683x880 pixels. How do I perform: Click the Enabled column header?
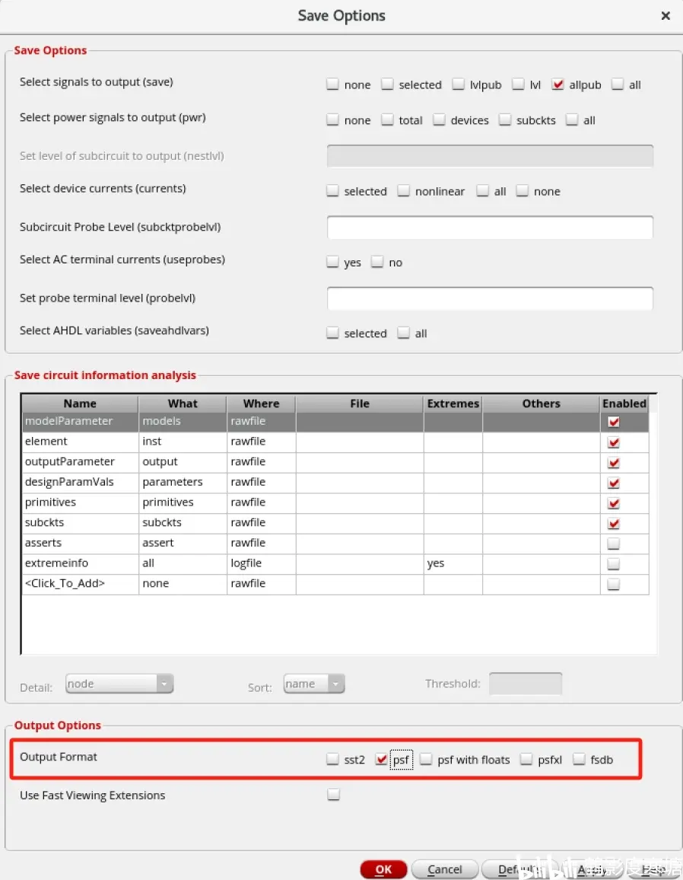[x=624, y=403]
